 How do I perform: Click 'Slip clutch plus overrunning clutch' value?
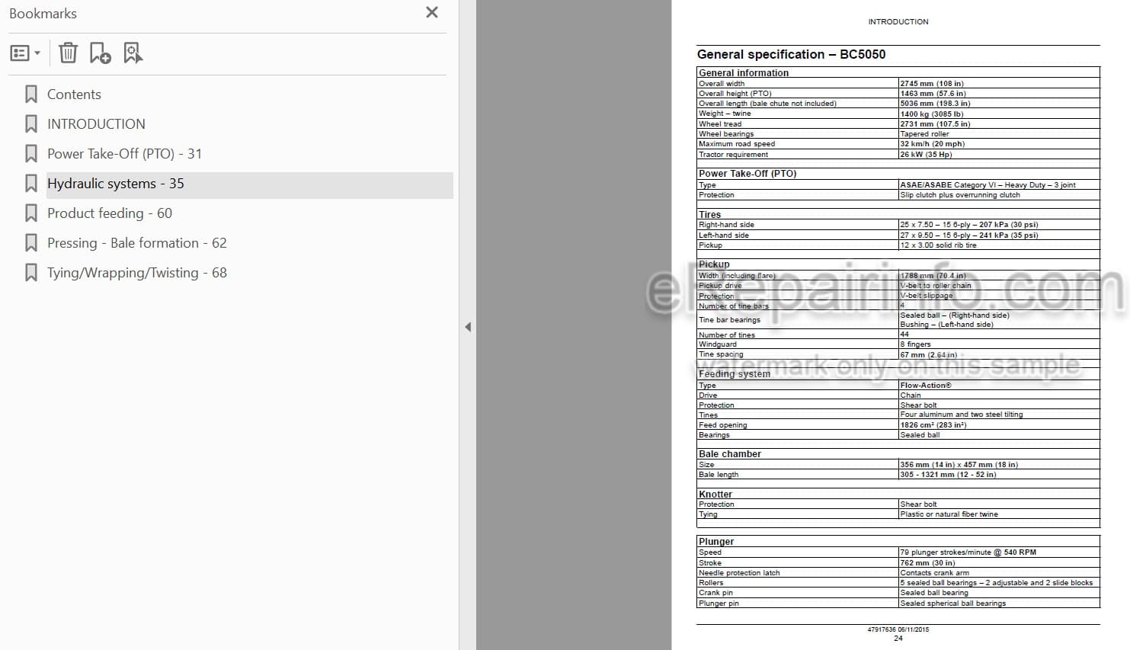pyautogui.click(x=959, y=195)
